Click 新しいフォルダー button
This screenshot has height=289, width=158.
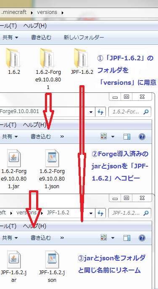pos(84,38)
